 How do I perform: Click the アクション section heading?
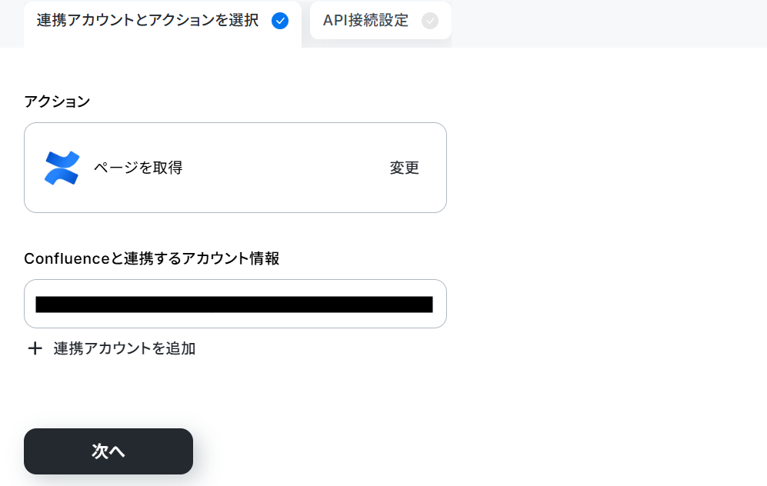tap(57, 102)
